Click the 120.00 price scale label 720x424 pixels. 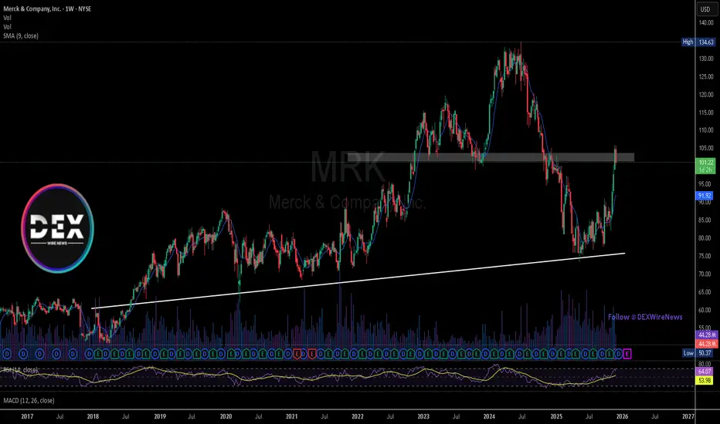point(706,94)
